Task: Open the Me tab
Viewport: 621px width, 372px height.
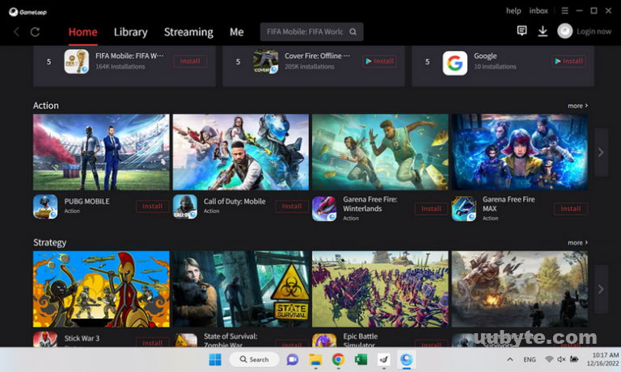Action: 236,32
